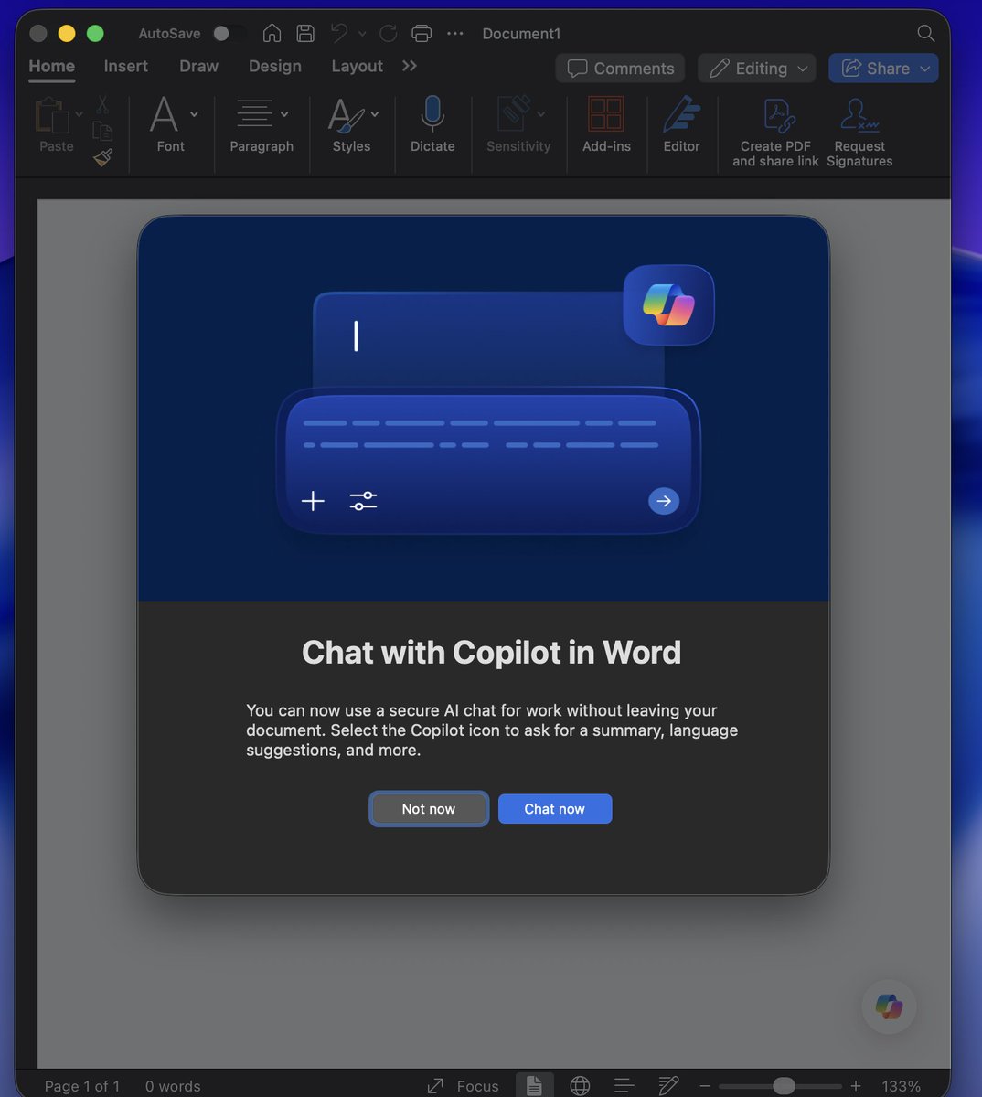This screenshot has width=982, height=1097.
Task: Switch to Outline view icon
Action: [624, 1085]
